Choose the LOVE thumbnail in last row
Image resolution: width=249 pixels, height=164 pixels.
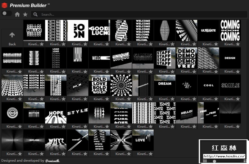tap(143, 140)
